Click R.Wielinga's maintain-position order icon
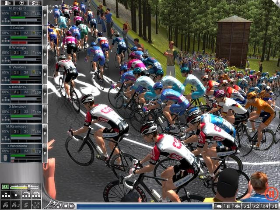This screenshot has width=280, height=210. point(5,60)
